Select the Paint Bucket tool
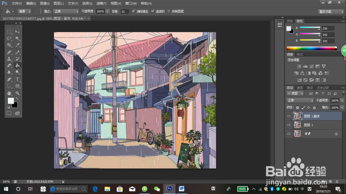 tap(17, 65)
